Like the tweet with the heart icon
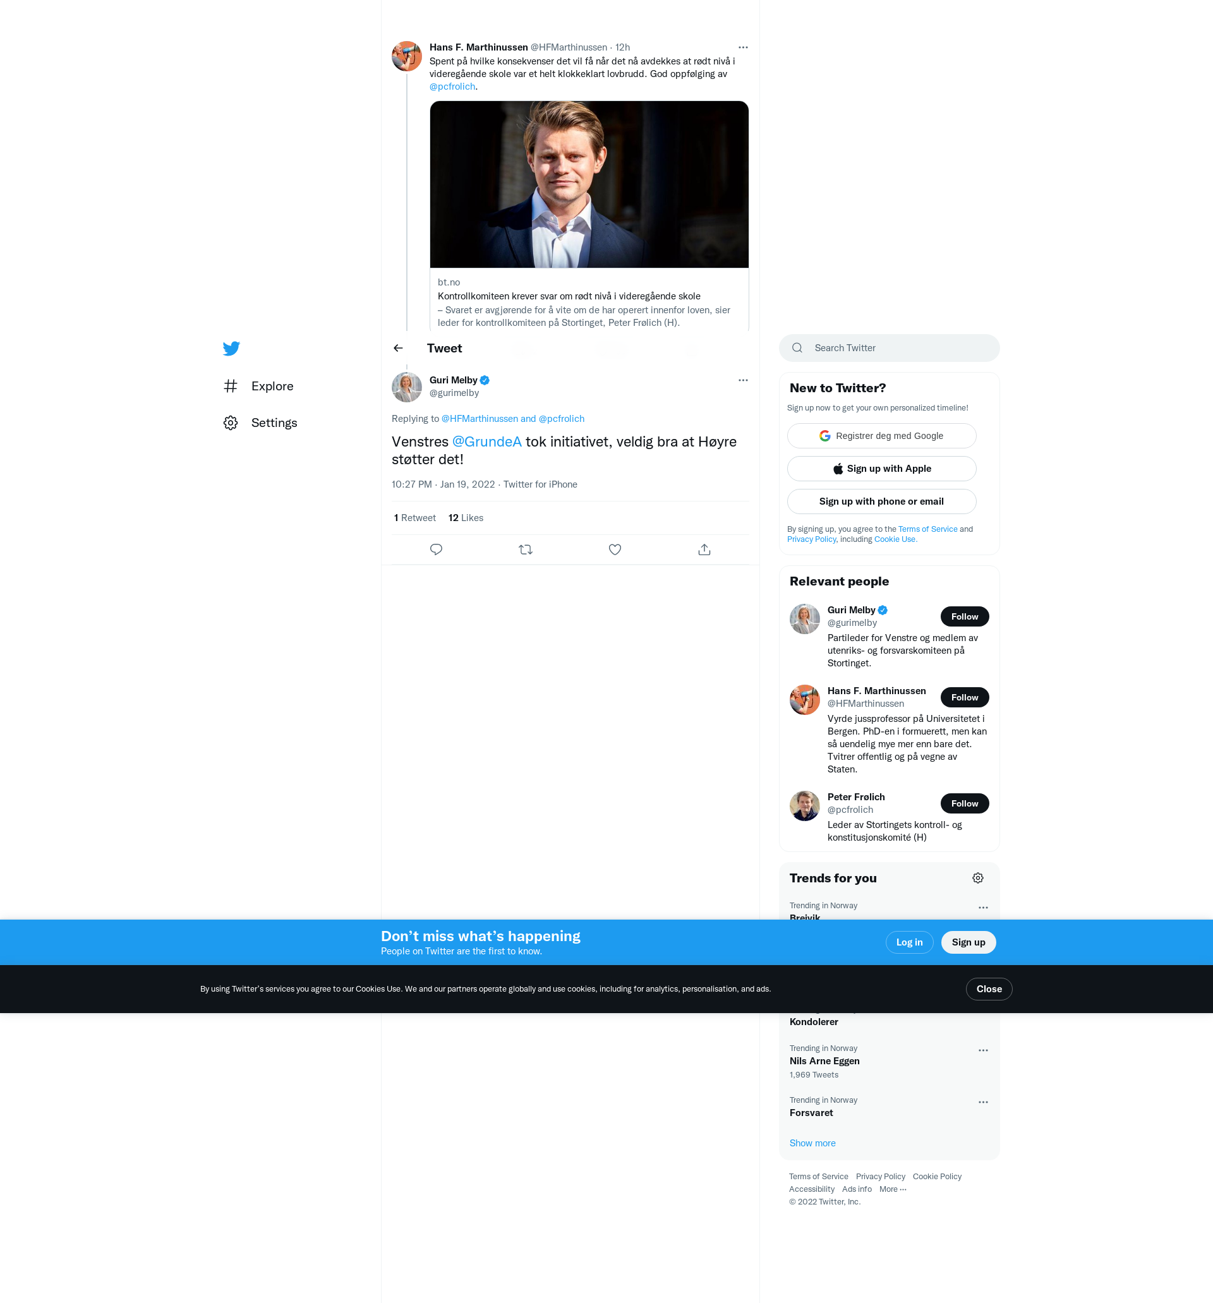 (x=615, y=549)
